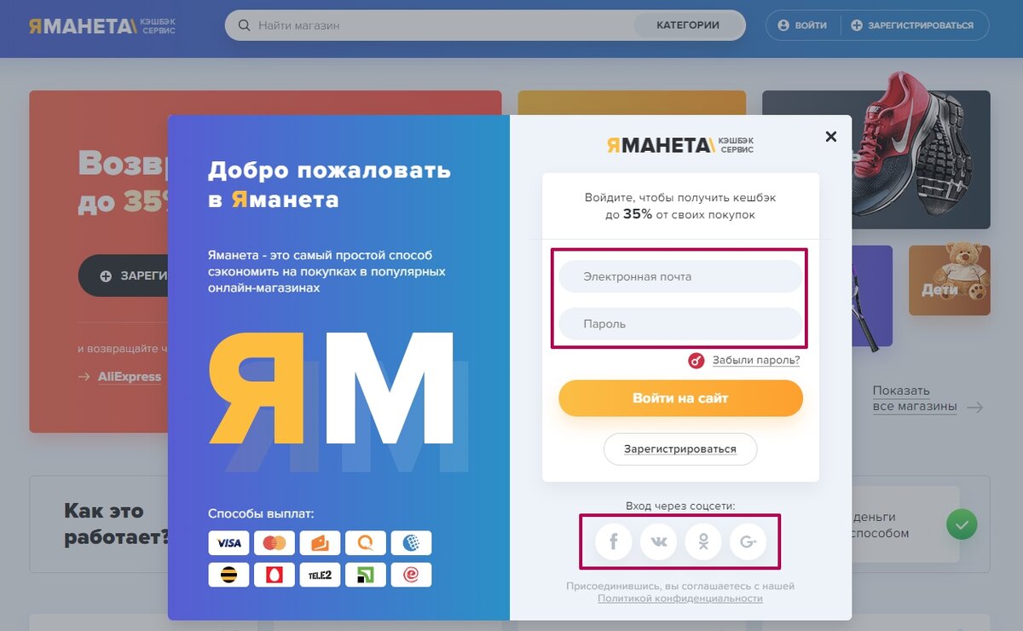Open the Забыли пароль? link
1023x631 pixels.
click(755, 360)
